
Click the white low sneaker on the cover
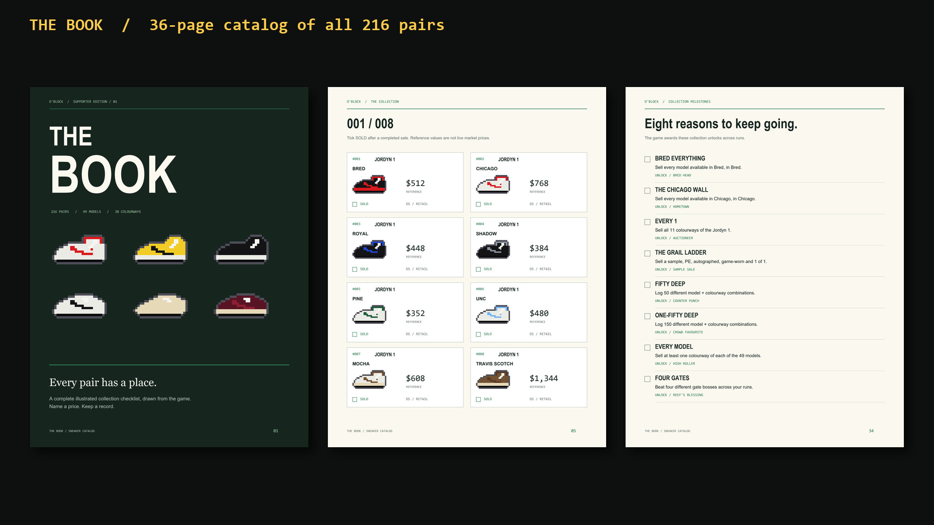79,306
